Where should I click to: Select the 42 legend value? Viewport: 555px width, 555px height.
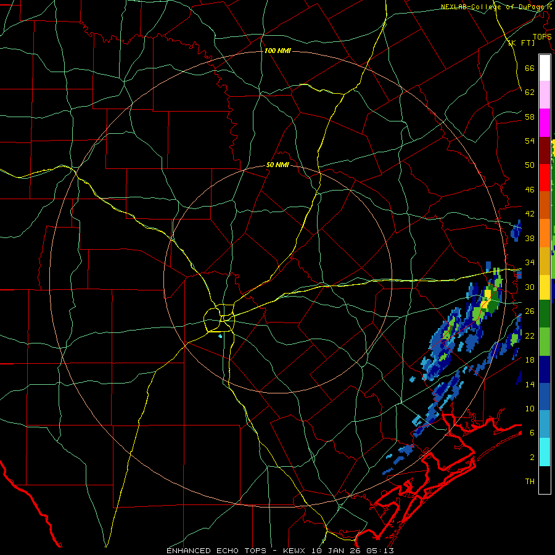click(x=530, y=213)
